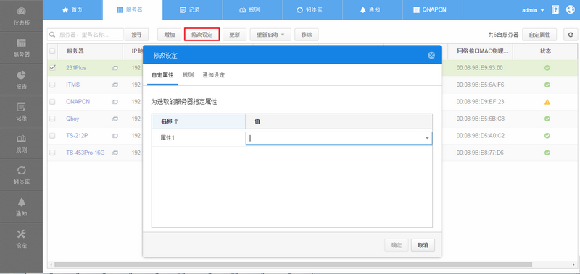Click the 更新 update button
The width and height of the screenshot is (580, 274).
point(234,35)
